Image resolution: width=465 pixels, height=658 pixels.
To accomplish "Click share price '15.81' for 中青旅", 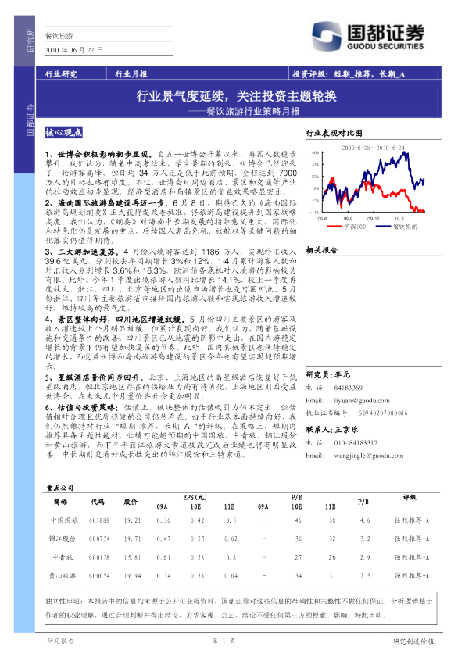I will click(x=132, y=558).
